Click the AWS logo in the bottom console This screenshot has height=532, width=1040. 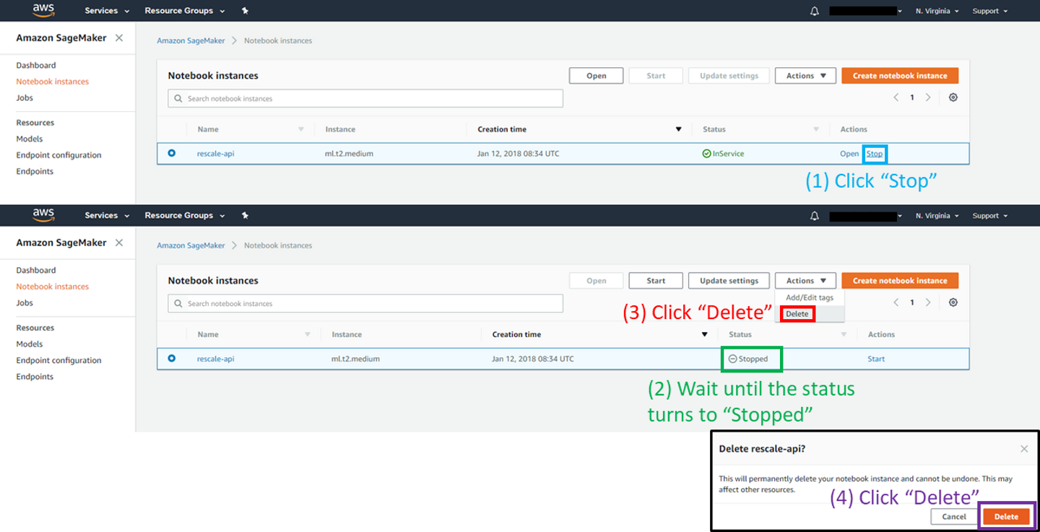(x=43, y=215)
